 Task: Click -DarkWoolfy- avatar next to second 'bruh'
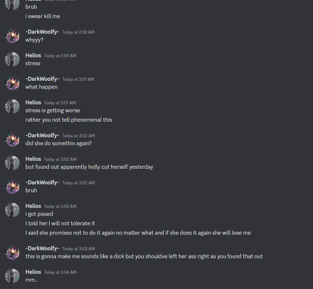12,186
